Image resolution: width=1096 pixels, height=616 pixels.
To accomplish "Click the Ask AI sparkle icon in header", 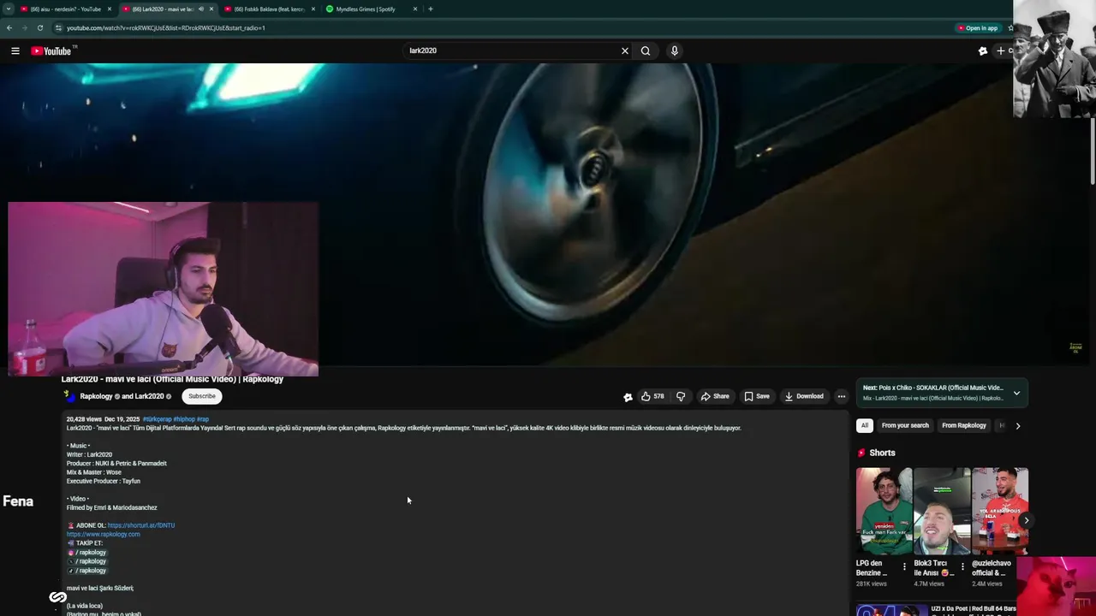I will click(982, 50).
